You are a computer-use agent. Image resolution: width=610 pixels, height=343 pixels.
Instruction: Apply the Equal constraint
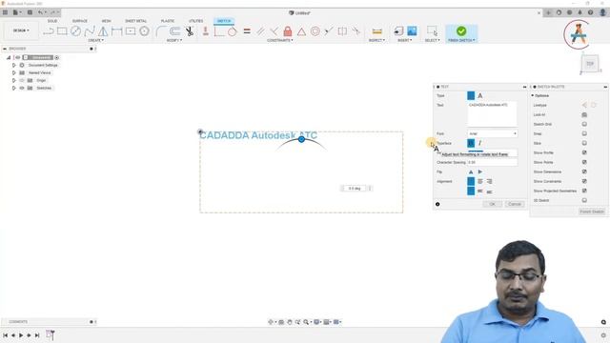pyautogui.click(x=247, y=31)
